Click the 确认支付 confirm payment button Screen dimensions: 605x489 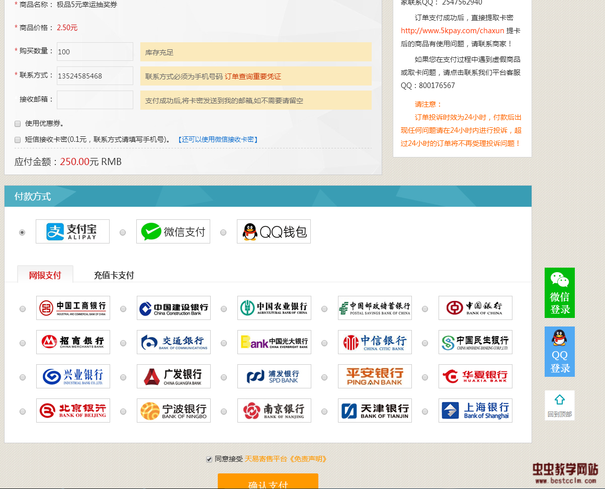[x=268, y=482]
